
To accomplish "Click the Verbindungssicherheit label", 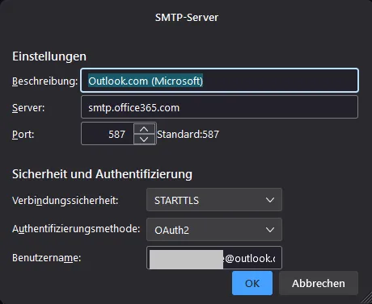I will (66, 201).
